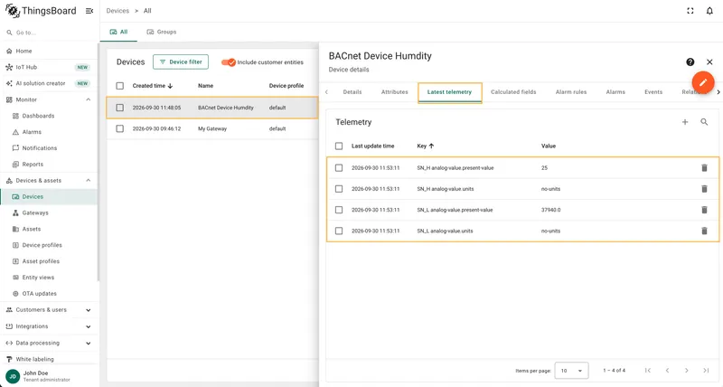Expand Integrations section
The height and width of the screenshot is (387, 723).
click(x=88, y=326)
